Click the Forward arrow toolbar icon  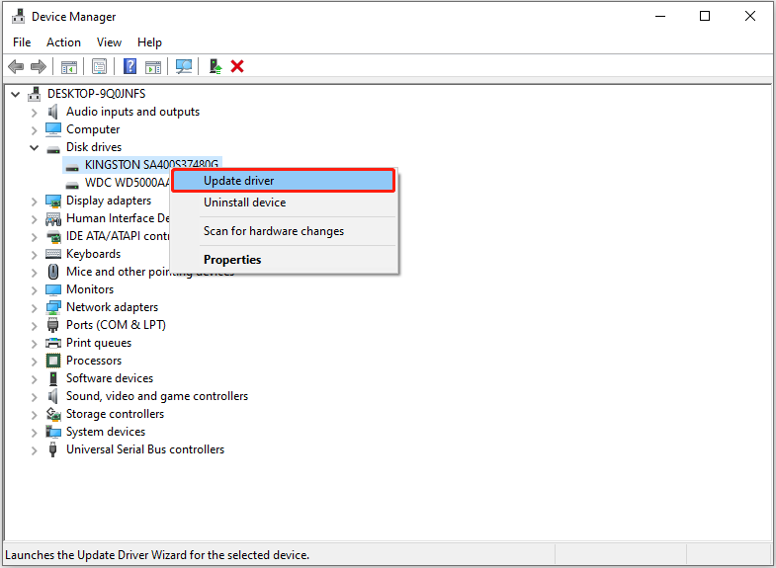[39, 66]
